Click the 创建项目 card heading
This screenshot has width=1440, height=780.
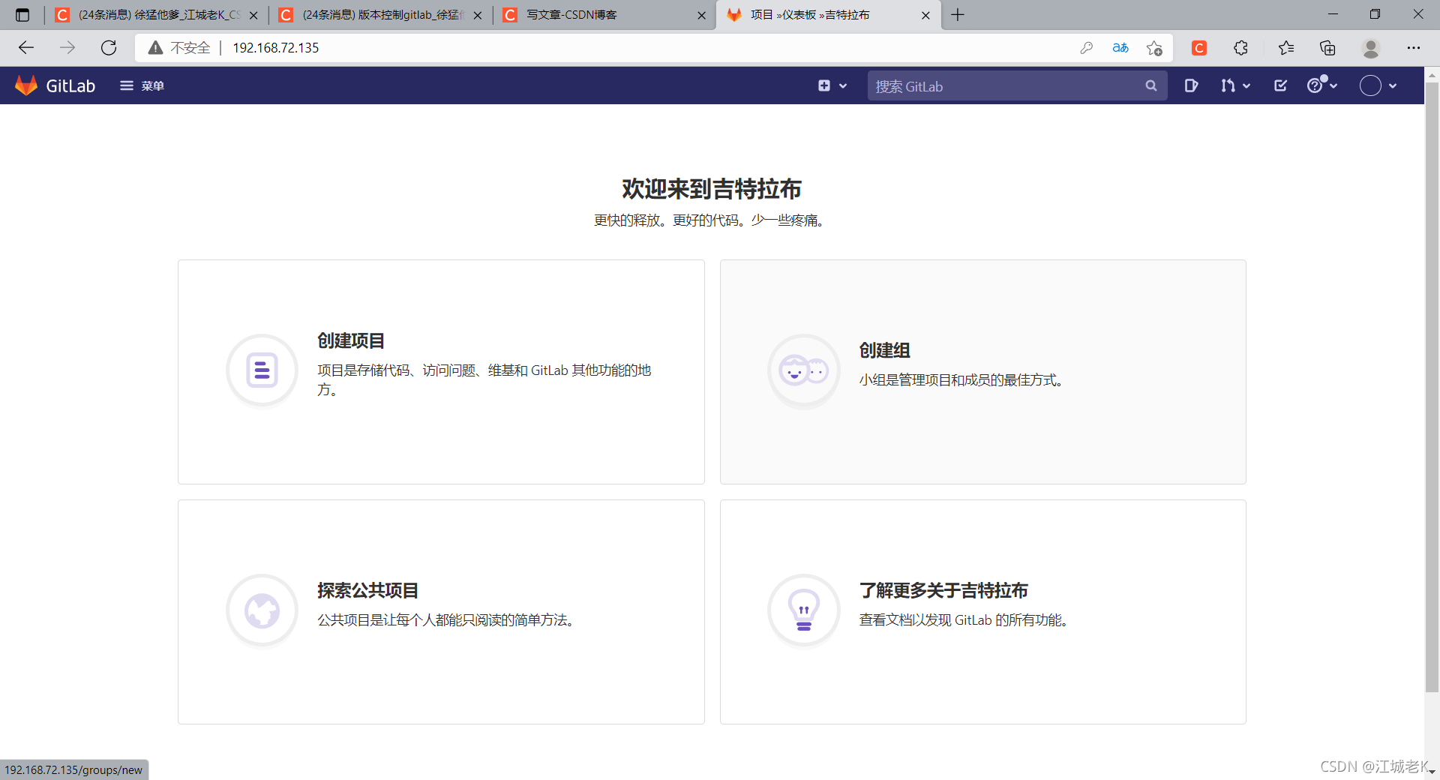[x=351, y=340]
